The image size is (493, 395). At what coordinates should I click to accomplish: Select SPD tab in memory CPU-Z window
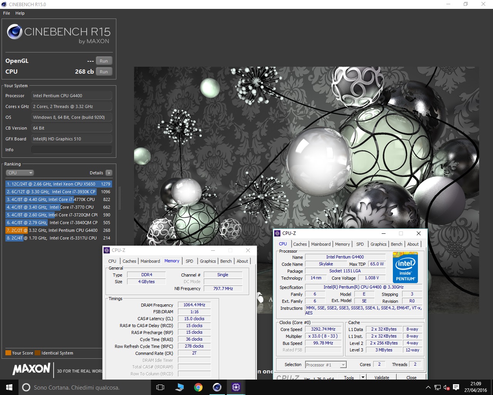189,261
